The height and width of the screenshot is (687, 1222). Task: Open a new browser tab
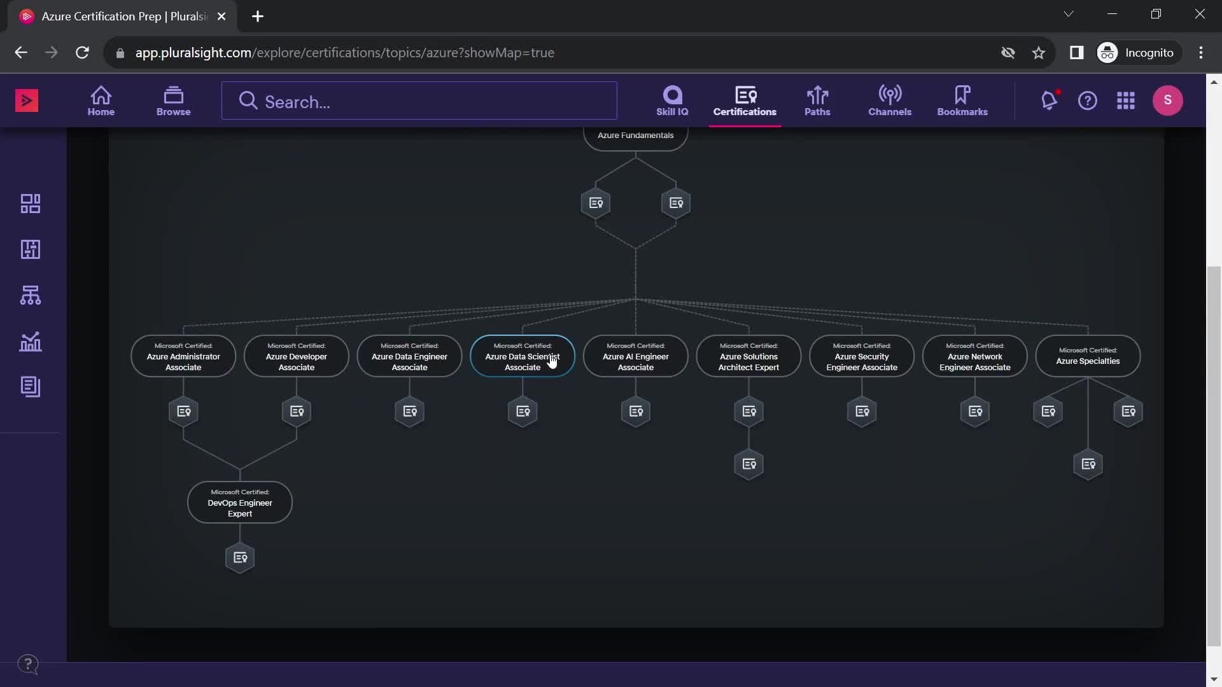258,17
